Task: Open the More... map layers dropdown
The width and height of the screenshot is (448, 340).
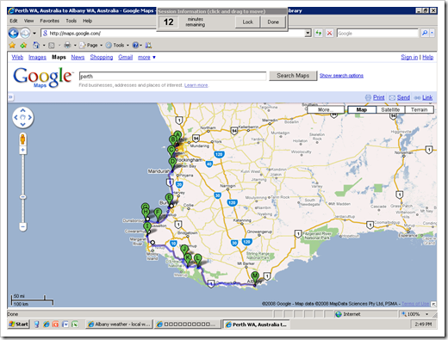Action: click(x=326, y=109)
